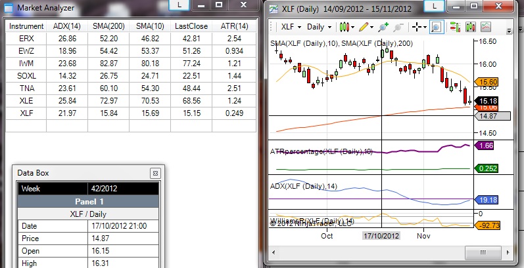Click the chart horizontal scrollbar thumb
Image resolution: width=524 pixels, height=268 pixels.
(x=483, y=252)
